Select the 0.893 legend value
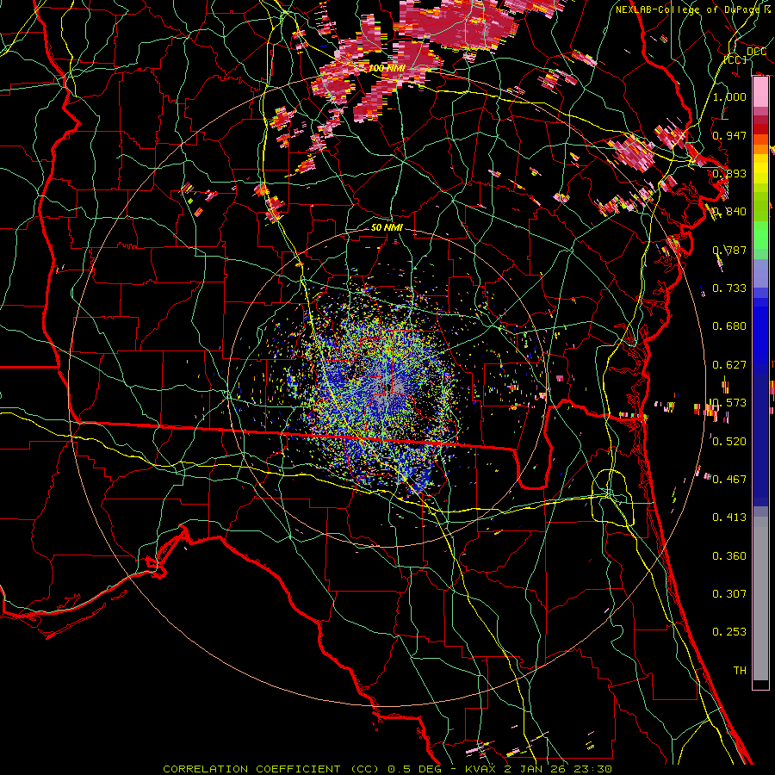 click(x=729, y=173)
